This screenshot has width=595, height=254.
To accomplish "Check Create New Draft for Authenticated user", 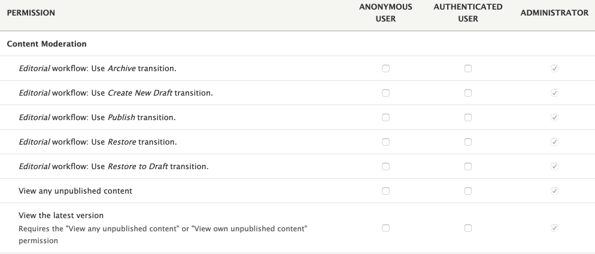I will pos(468,93).
